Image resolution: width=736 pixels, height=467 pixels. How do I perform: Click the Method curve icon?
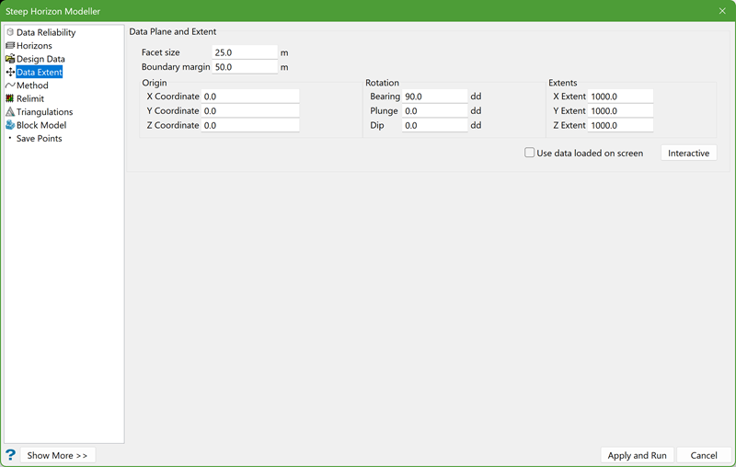10,85
